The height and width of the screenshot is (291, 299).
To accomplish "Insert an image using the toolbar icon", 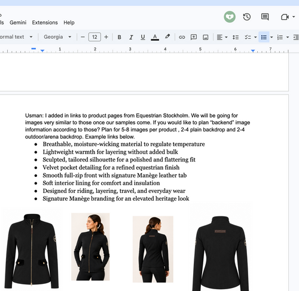I will tap(206, 37).
